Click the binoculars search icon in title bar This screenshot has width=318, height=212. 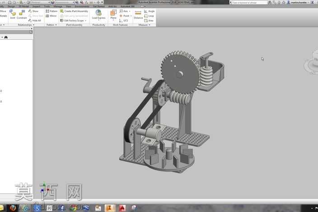[270, 2]
